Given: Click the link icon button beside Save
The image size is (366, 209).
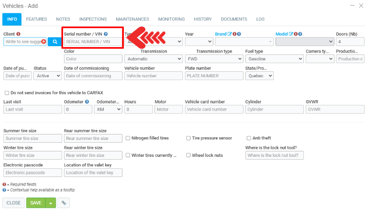Looking at the screenshot, I should (x=64, y=203).
